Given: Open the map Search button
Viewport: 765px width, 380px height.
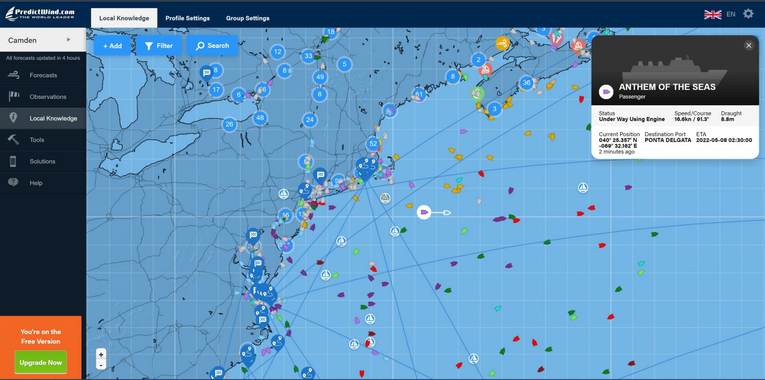Looking at the screenshot, I should [212, 46].
